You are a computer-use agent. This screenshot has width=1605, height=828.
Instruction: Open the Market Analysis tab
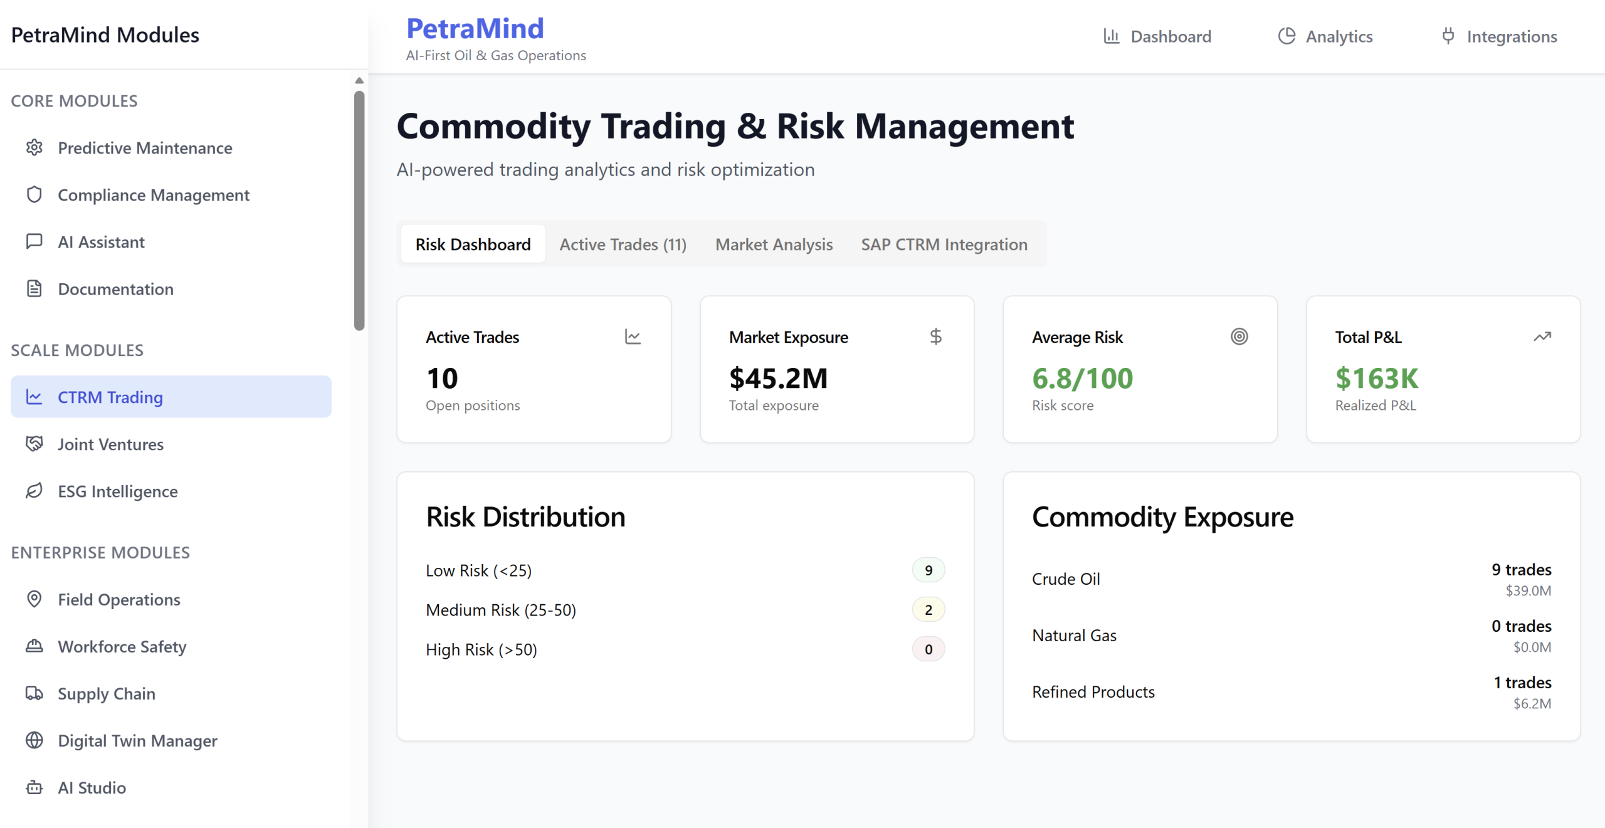coord(774,244)
